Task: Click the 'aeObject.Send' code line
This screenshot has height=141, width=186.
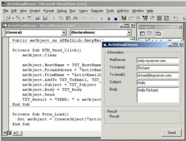Action: click(38, 94)
